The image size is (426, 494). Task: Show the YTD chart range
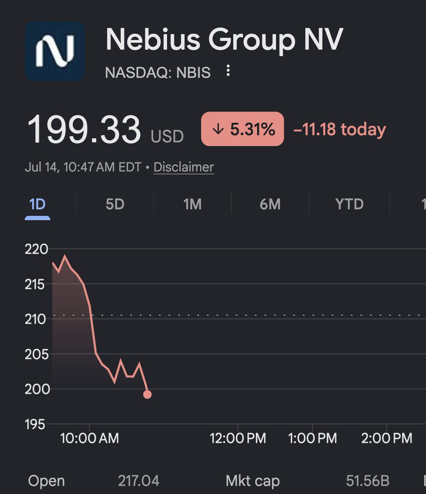[x=350, y=204]
